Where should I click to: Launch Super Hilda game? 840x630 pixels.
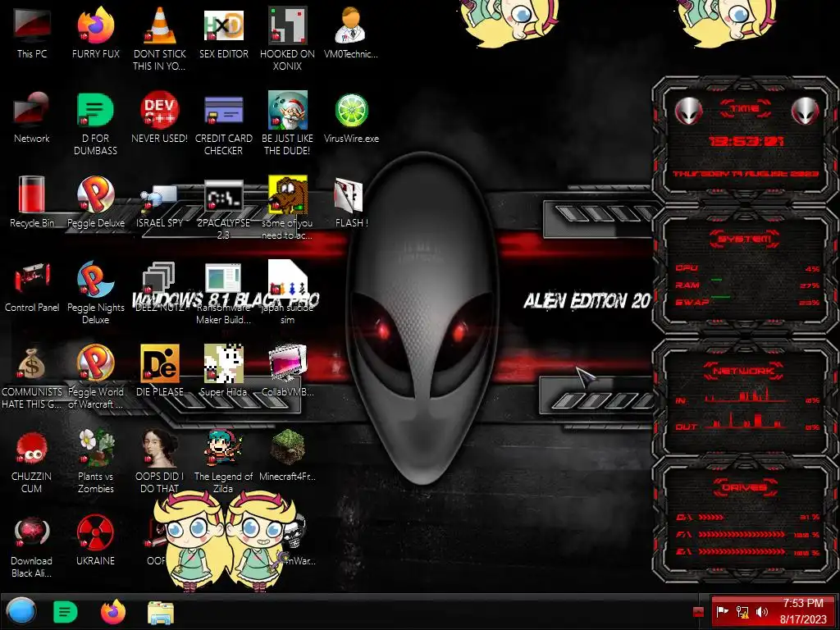[x=223, y=372]
